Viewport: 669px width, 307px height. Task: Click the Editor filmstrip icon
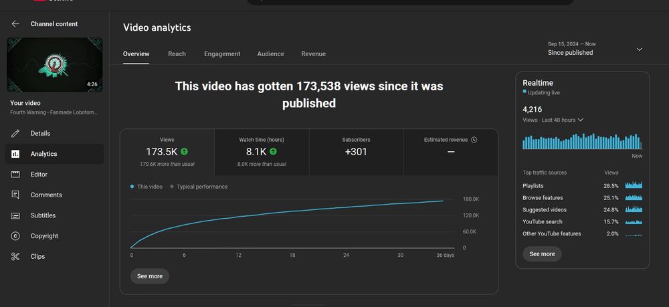15,175
